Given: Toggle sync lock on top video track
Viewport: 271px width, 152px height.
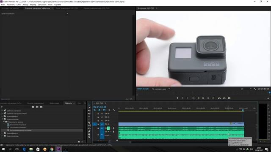Looking at the screenshot, I should [106, 114].
